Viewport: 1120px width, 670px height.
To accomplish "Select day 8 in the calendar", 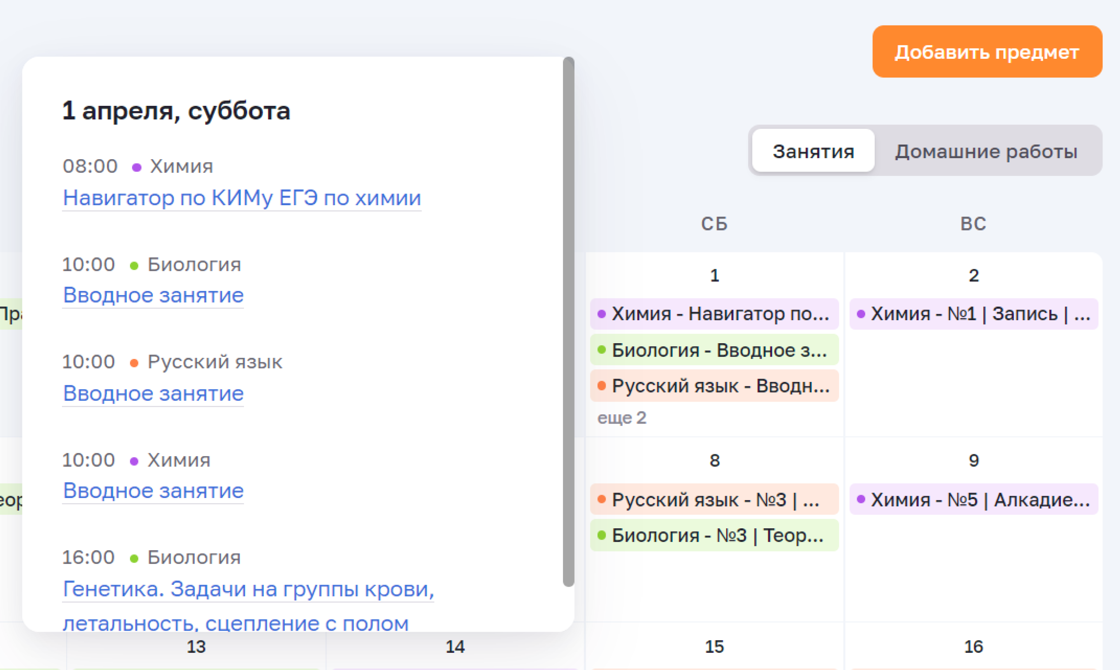I will (x=714, y=460).
